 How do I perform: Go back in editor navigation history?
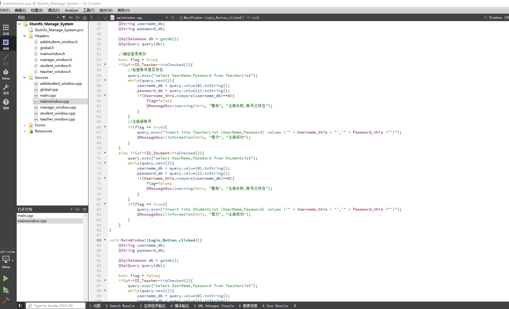(x=92, y=18)
